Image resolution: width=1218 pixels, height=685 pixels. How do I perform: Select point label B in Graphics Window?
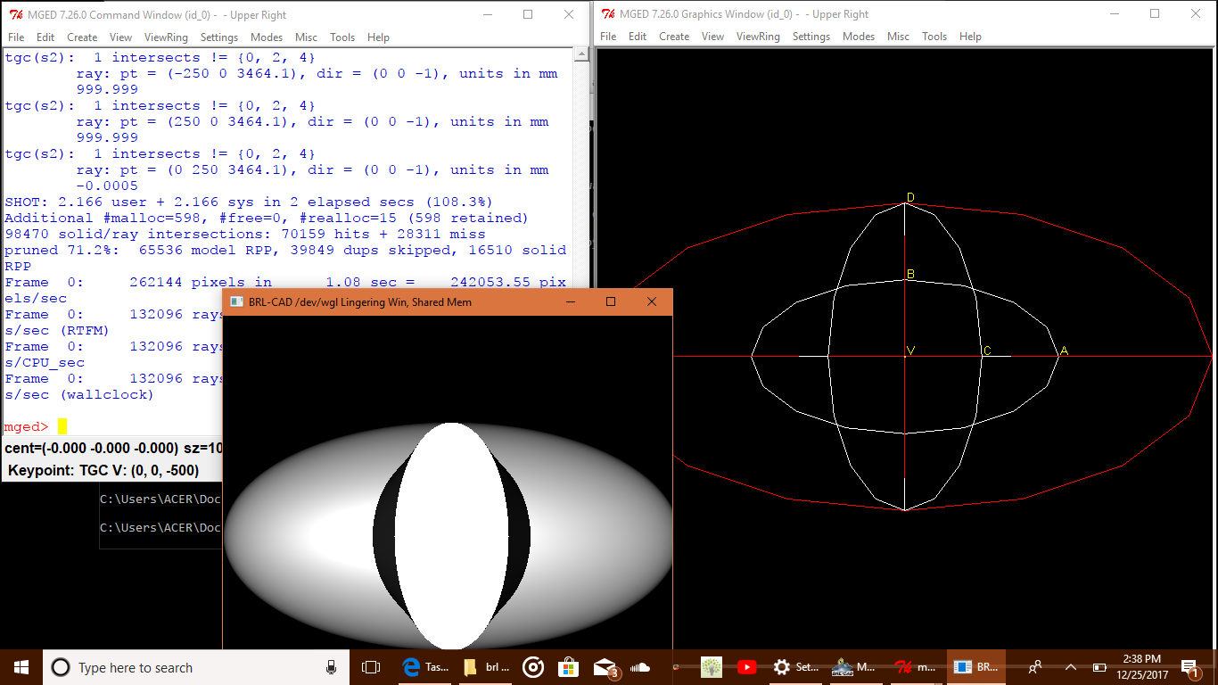pos(910,274)
